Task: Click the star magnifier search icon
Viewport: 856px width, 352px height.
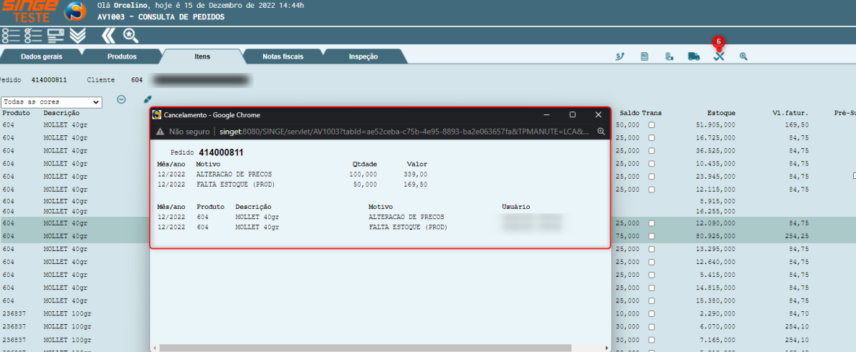Action: (130, 35)
